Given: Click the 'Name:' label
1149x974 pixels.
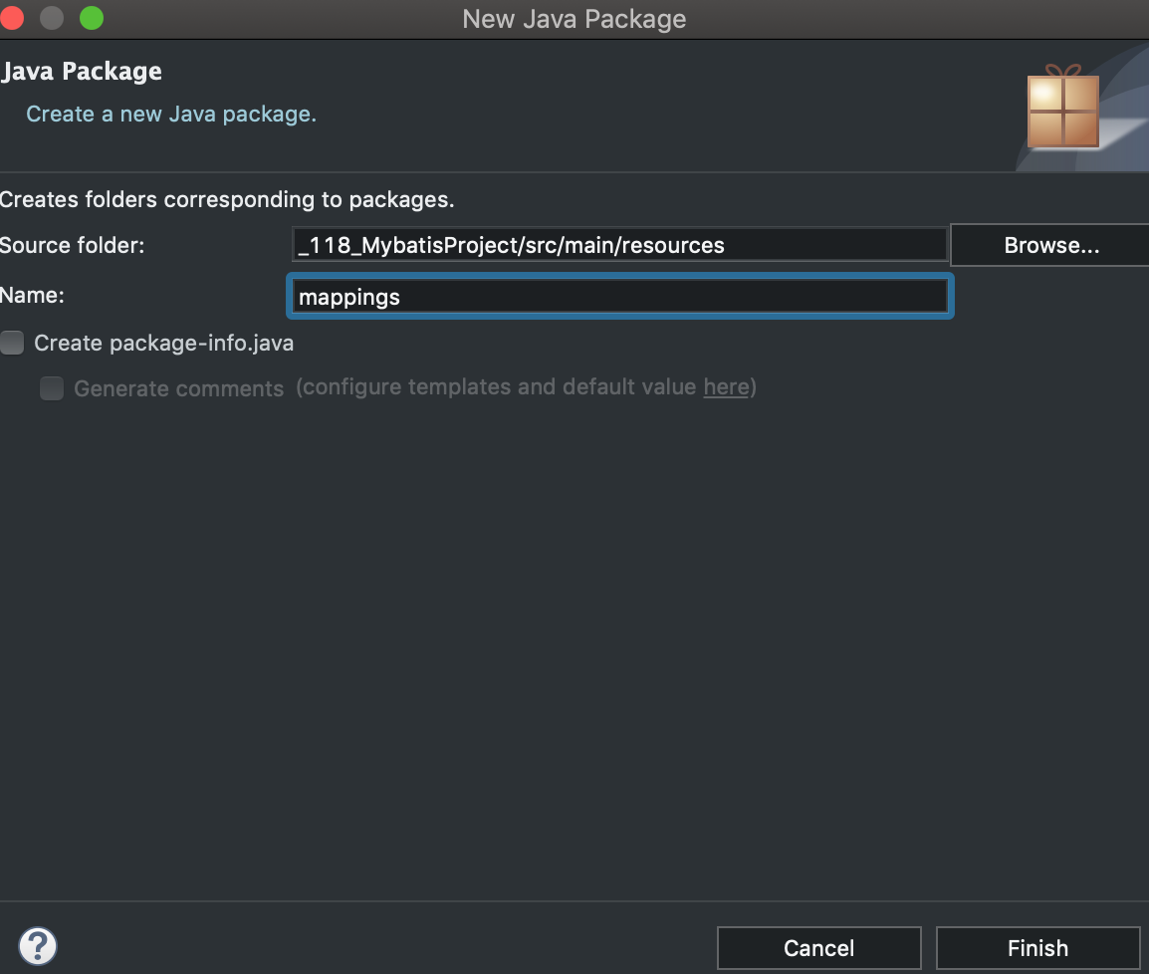Looking at the screenshot, I should pyautogui.click(x=32, y=296).
